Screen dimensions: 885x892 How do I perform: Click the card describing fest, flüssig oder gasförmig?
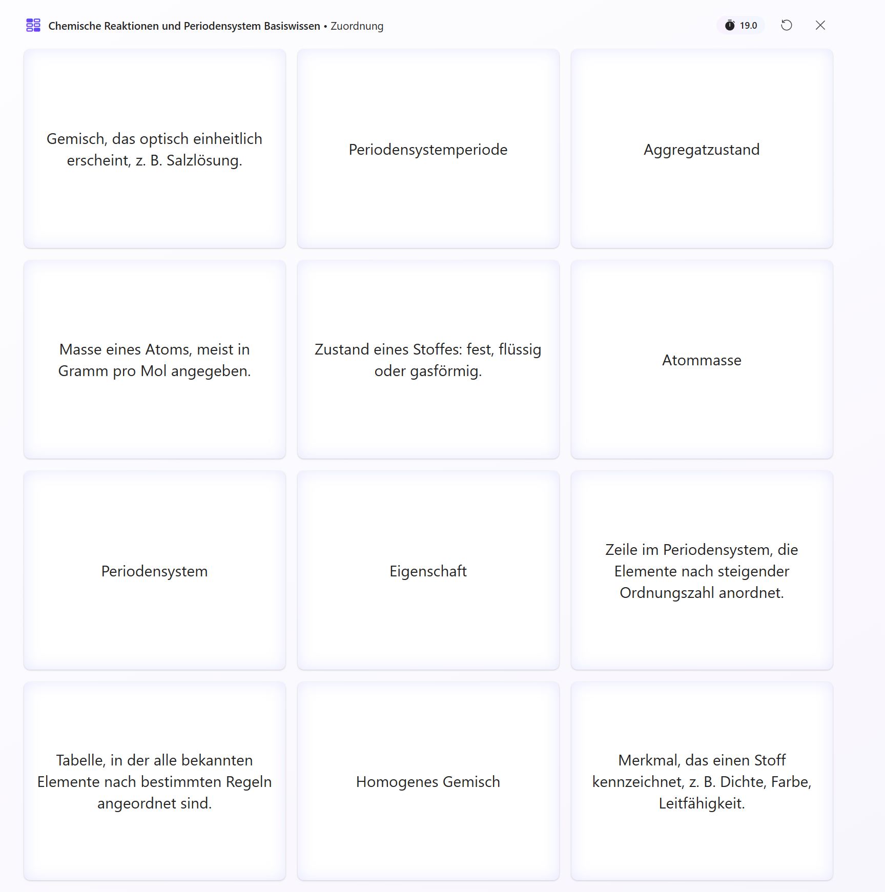pos(428,360)
